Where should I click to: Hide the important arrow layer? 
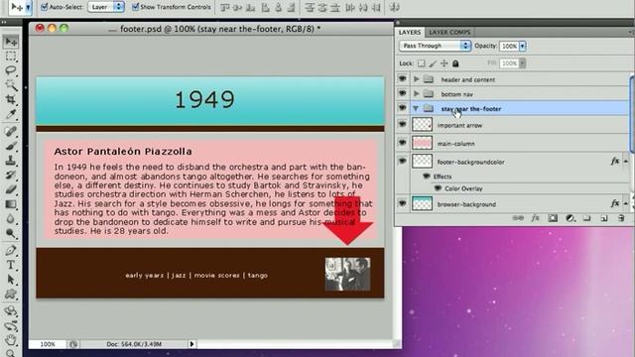(402, 124)
